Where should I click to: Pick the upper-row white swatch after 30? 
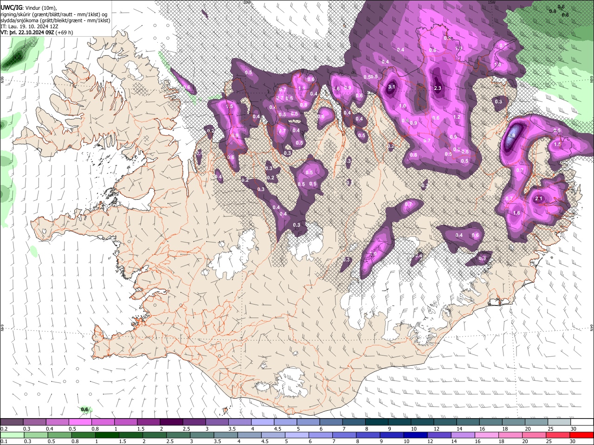click(582, 422)
